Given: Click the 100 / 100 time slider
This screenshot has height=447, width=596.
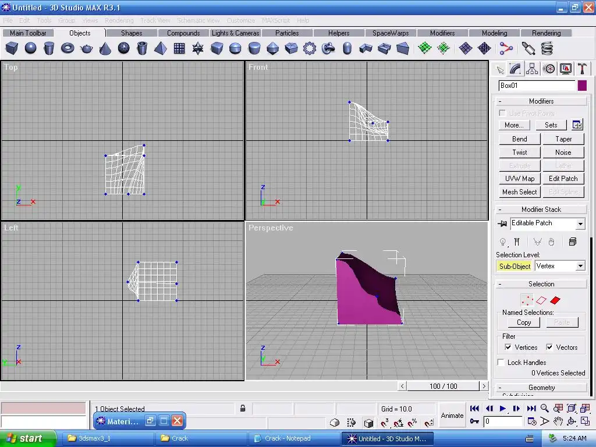Looking at the screenshot, I should pos(443,386).
